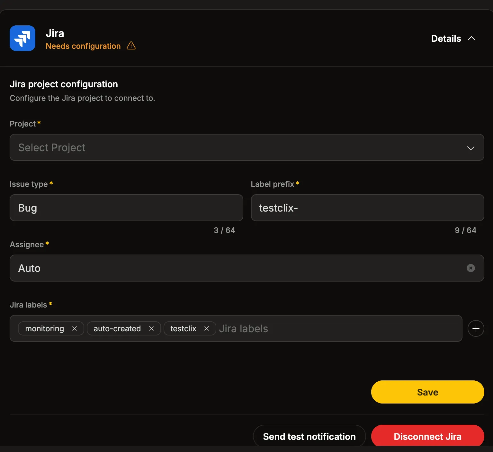Click the 9 / 64 character counter
Viewport: 493px width, 452px height.
465,230
